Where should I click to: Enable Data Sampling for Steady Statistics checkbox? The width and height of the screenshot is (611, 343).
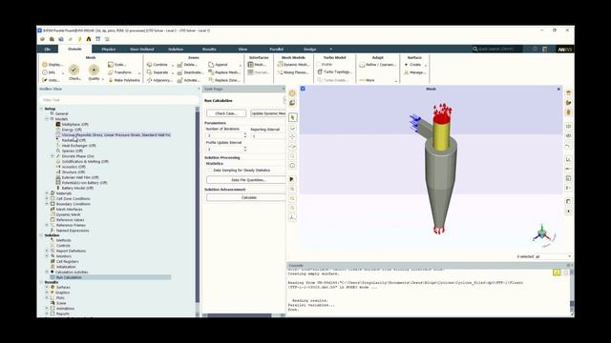click(x=210, y=171)
